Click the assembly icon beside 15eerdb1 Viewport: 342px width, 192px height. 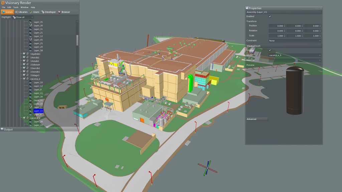pyautogui.click(x=27, y=68)
